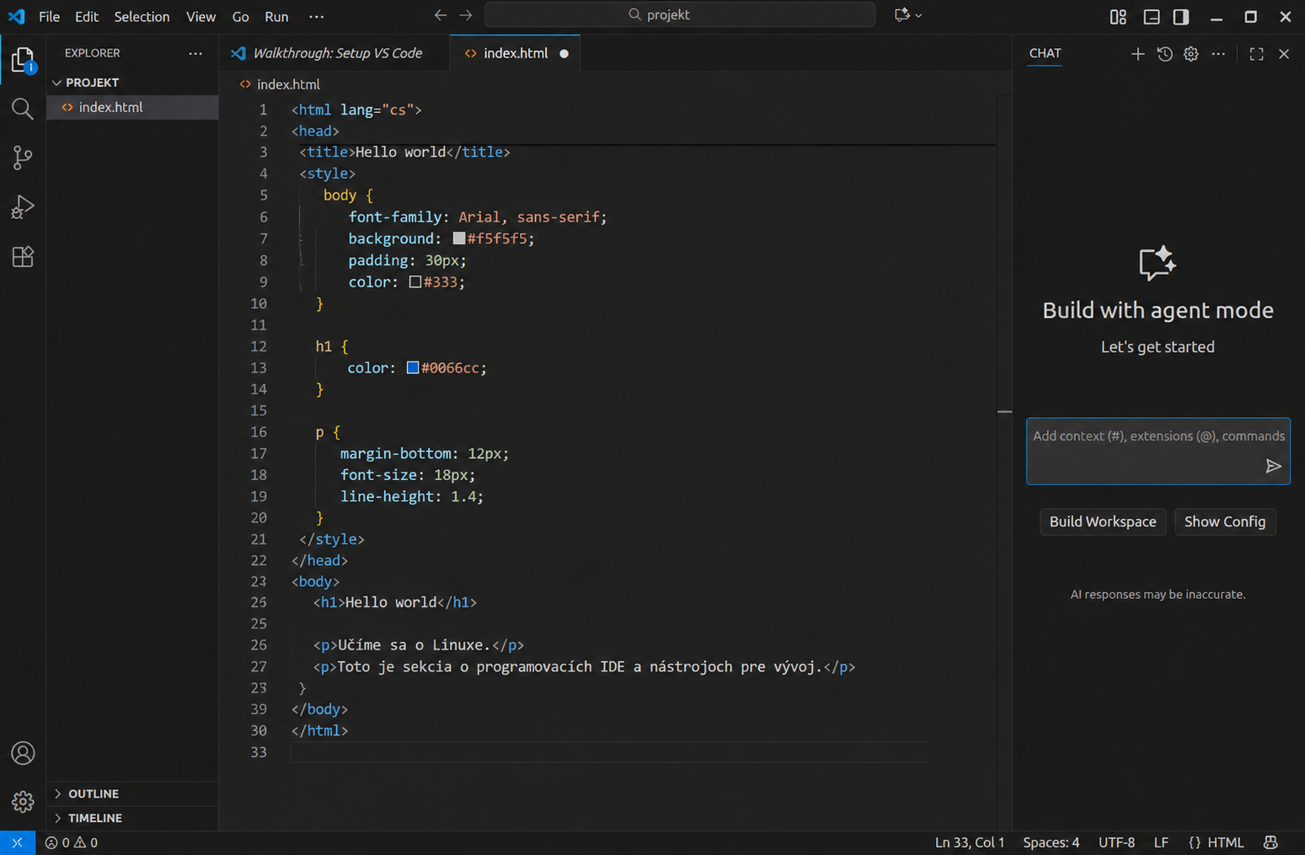This screenshot has width=1305, height=855.
Task: Click the Show Config button
Action: pos(1225,521)
